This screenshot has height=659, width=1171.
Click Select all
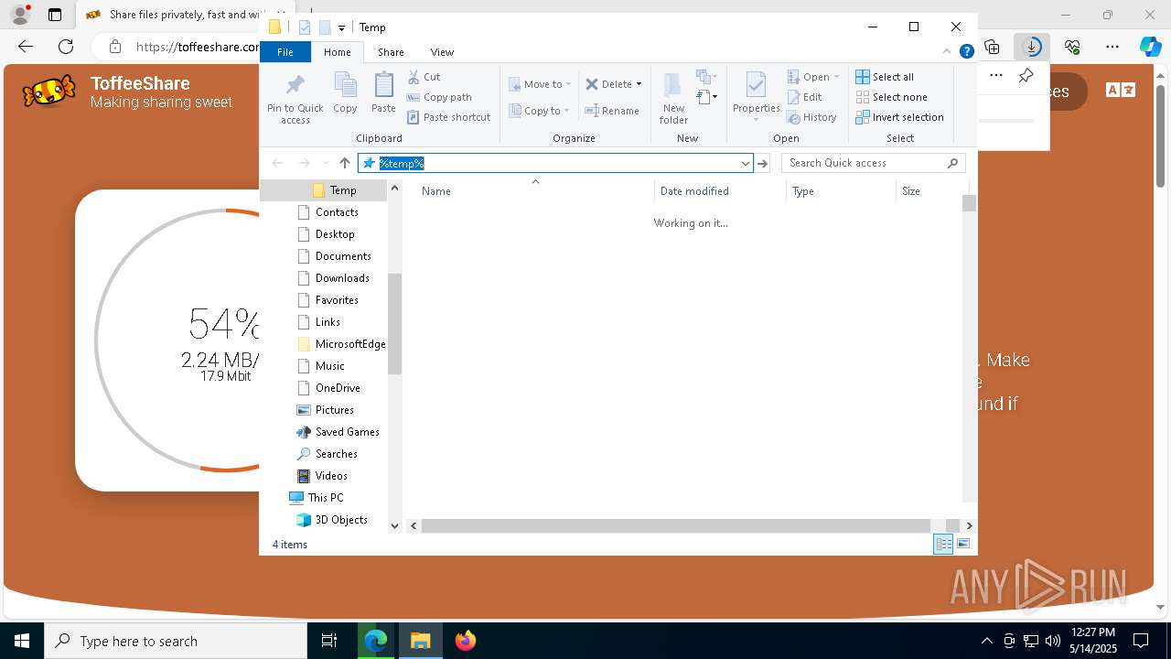coord(885,77)
